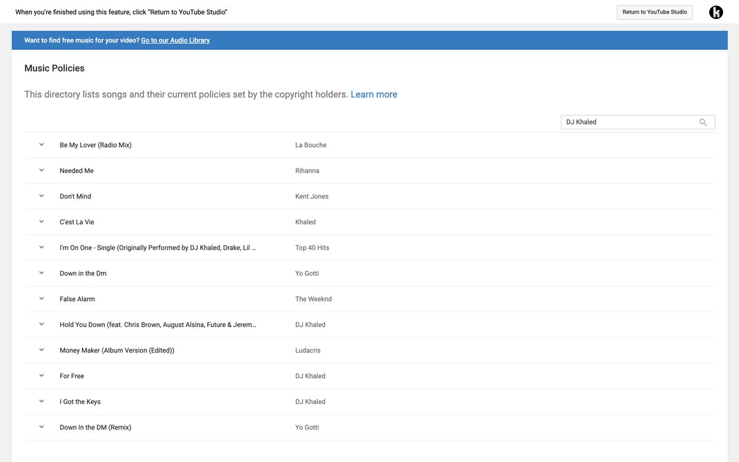Expand the Down In the DM (Remix) chevron

[x=42, y=427]
